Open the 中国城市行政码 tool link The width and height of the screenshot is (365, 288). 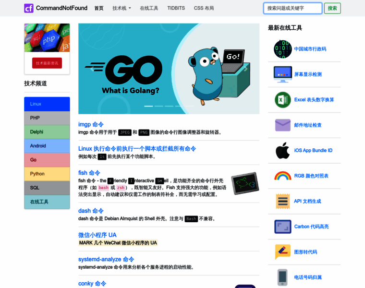pos(310,49)
